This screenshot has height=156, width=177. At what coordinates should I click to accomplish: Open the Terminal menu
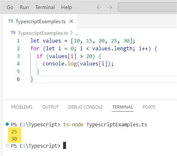[x=45, y=7]
